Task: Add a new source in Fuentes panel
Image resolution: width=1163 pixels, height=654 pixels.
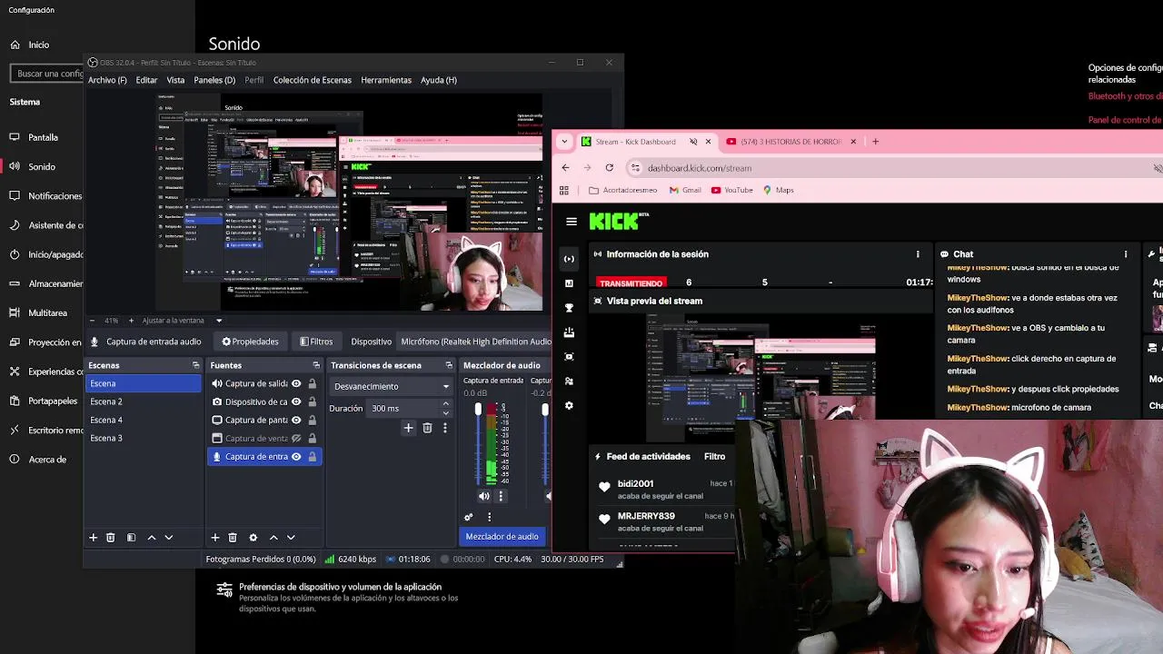Action: click(215, 538)
